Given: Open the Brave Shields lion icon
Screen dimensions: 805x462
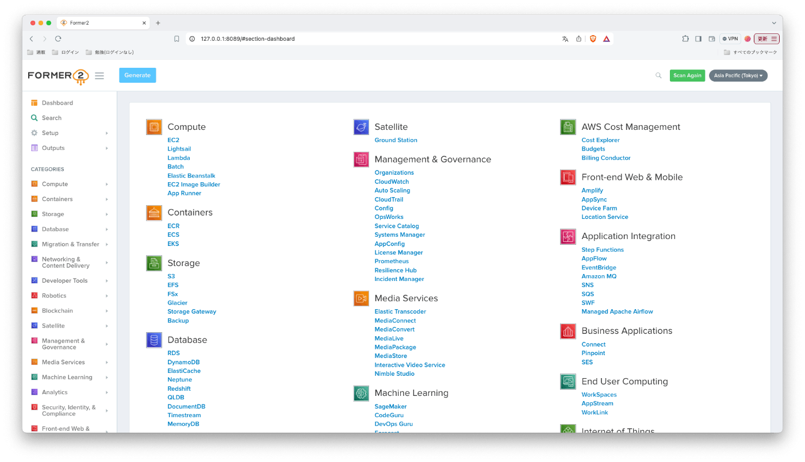Looking at the screenshot, I should pos(593,39).
